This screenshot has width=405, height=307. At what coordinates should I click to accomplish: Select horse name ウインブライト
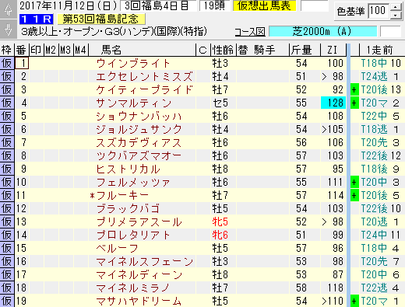pos(132,64)
